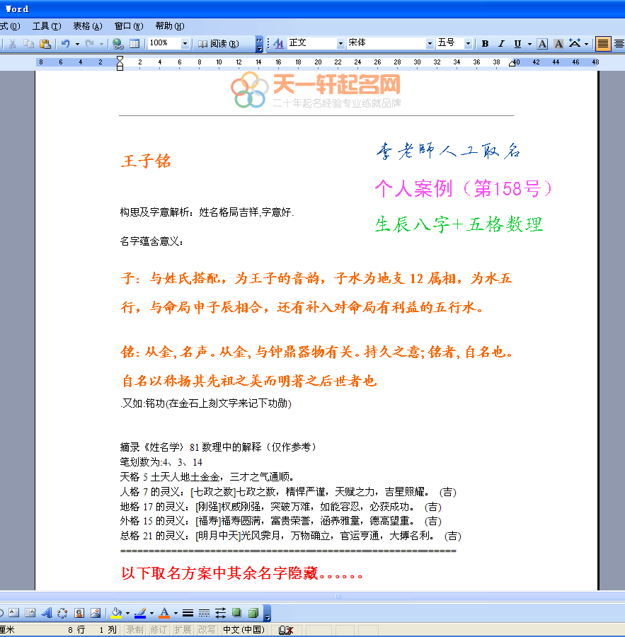The height and width of the screenshot is (637, 625).
Task: Click the Redo arrow icon
Action: pos(90,43)
